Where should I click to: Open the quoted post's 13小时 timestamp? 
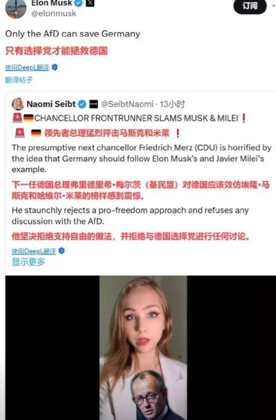point(172,104)
